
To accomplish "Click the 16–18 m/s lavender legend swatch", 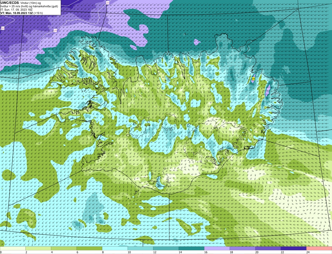I will [217, 249].
